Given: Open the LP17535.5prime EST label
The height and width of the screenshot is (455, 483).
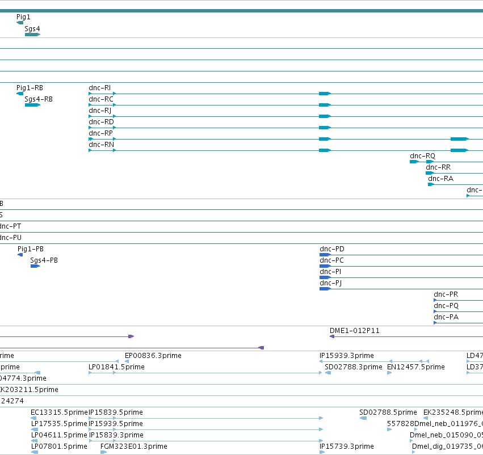Looking at the screenshot, I should pyautogui.click(x=59, y=424).
